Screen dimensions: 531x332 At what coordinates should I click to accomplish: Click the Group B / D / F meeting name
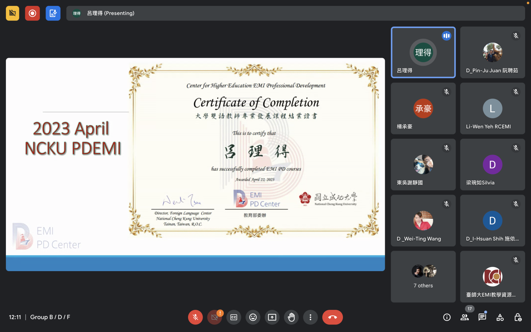[x=50, y=317]
